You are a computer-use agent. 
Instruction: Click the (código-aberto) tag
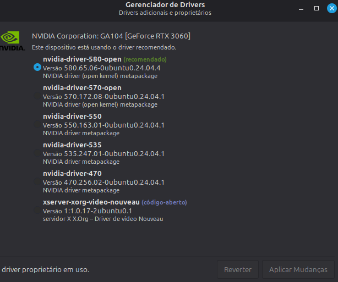point(164,202)
